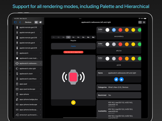The image size is (162, 121).
Task: Tap the Can only refer to Apple Watch badge
Action: 73,52
